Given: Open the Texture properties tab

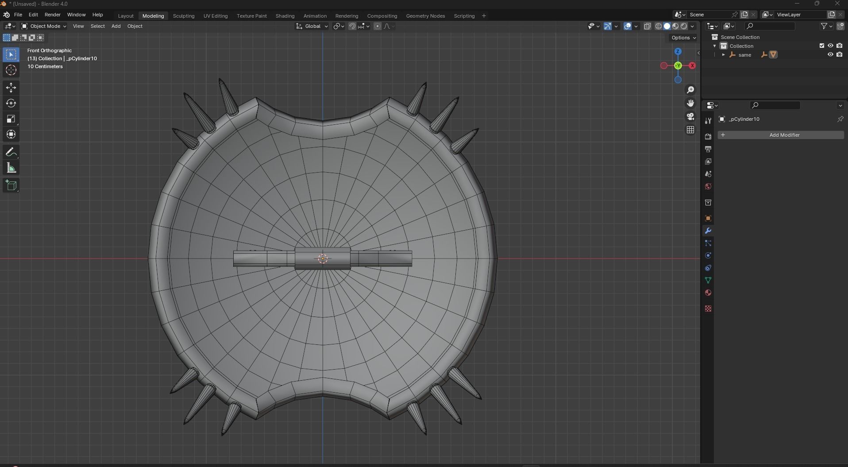Looking at the screenshot, I should click(x=708, y=309).
